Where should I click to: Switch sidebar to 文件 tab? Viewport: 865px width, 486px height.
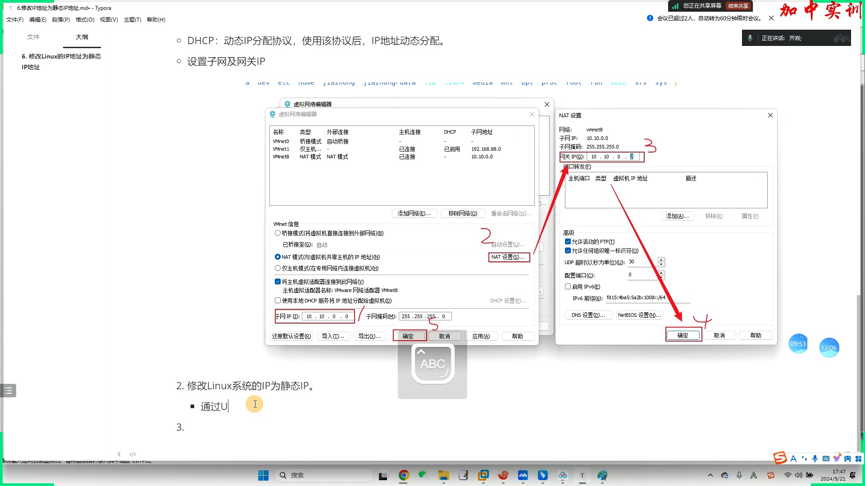click(x=33, y=37)
